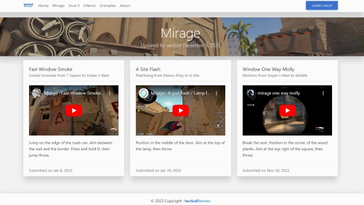
Task: Play the Fast Window Smoke video
Action: click(x=74, y=111)
